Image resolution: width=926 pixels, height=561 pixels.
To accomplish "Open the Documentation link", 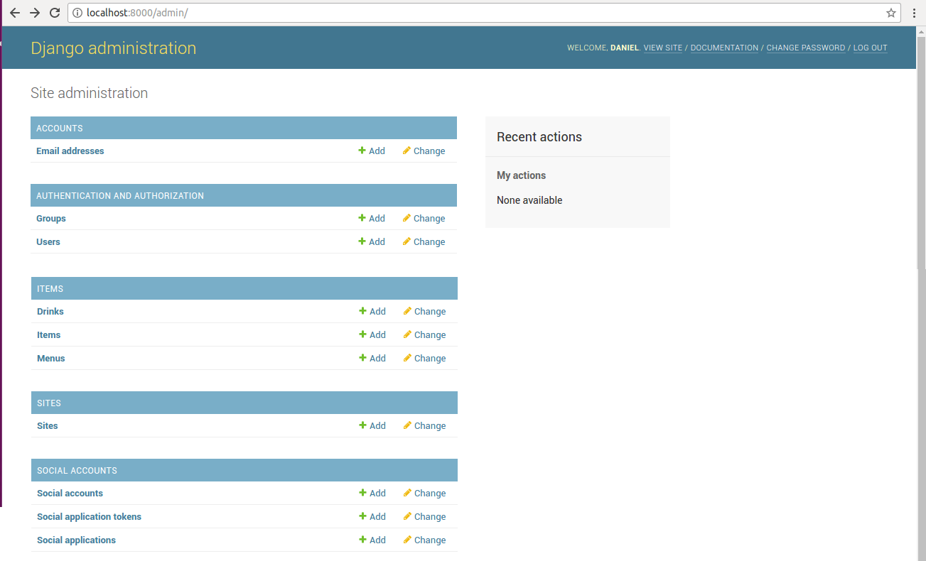I will click(x=724, y=48).
